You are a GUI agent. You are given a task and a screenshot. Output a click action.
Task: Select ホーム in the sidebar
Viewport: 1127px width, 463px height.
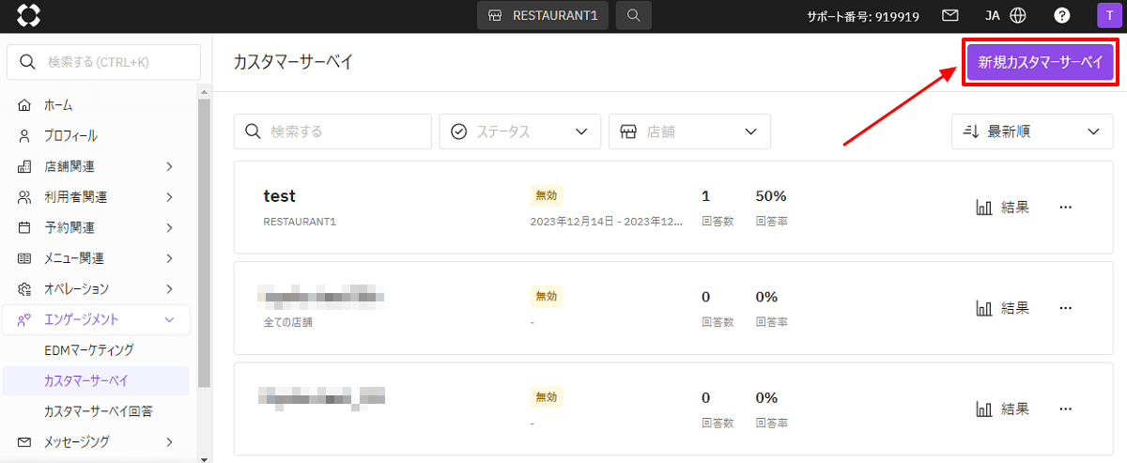click(58, 105)
